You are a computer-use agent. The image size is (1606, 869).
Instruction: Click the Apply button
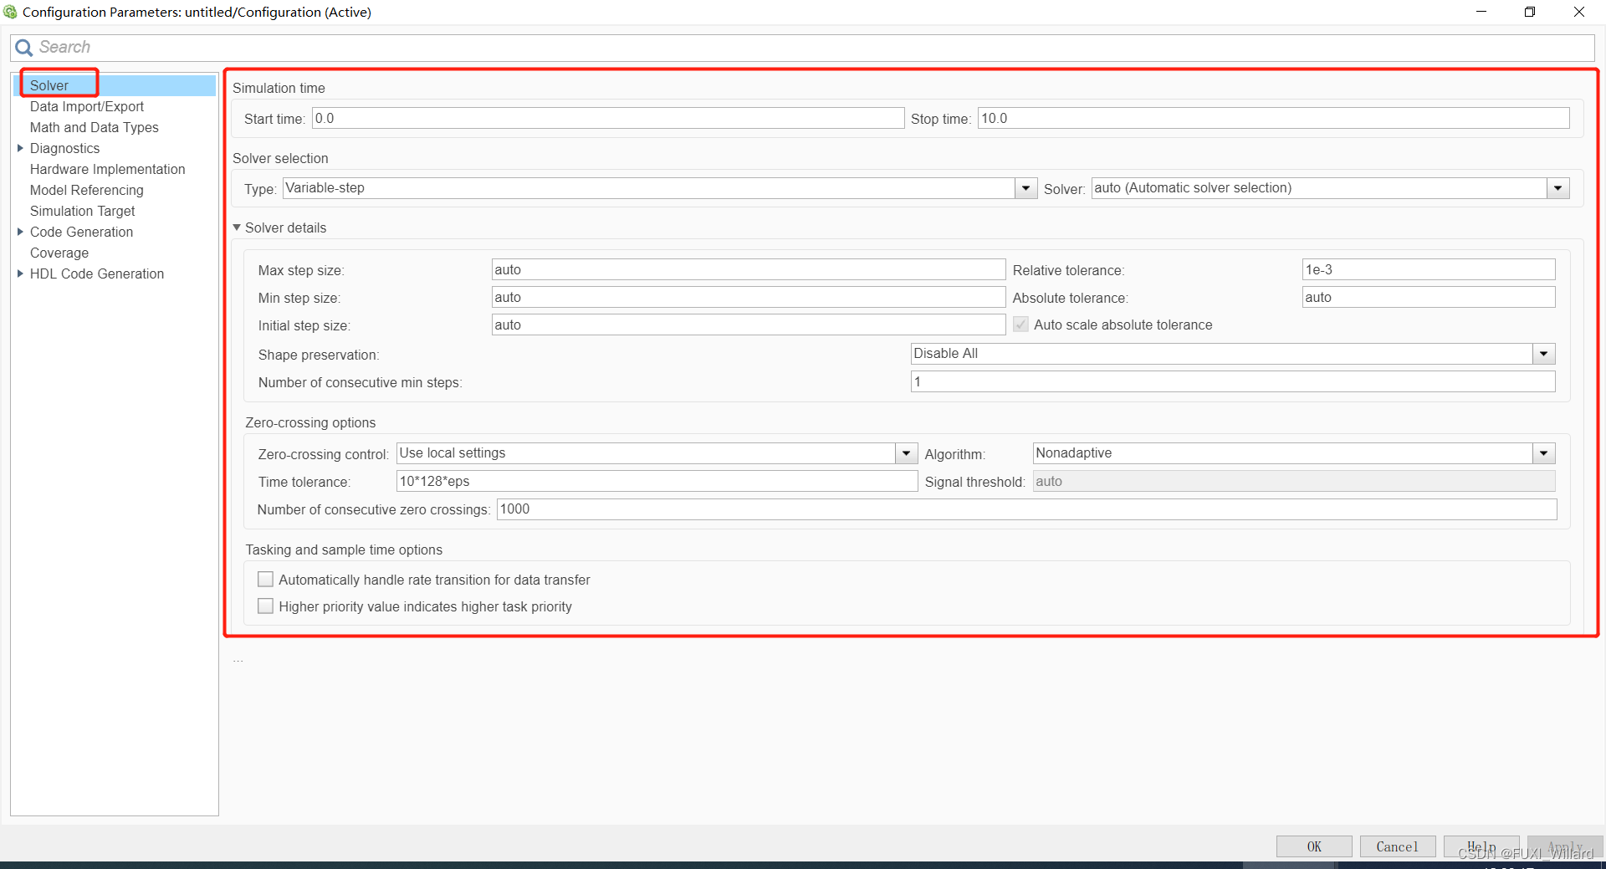(x=1565, y=846)
